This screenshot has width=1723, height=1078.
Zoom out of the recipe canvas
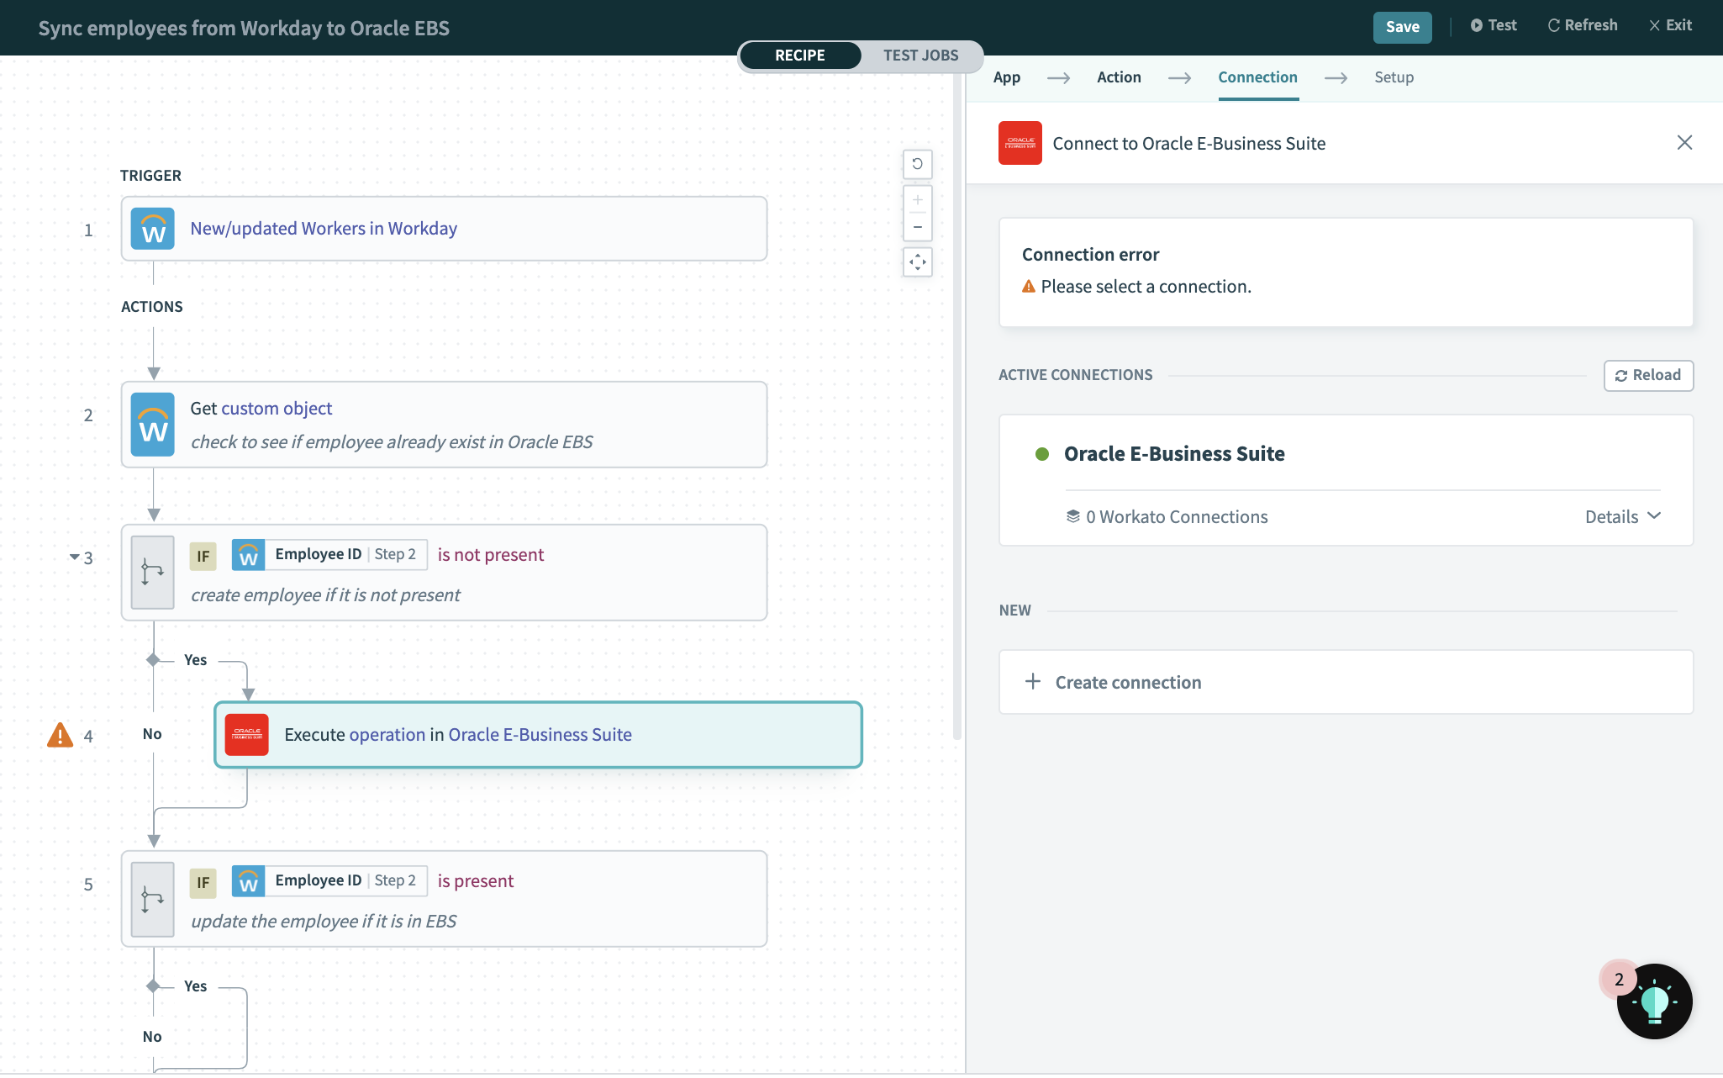(917, 227)
